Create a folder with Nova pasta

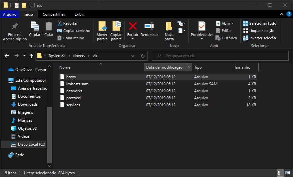point(169,31)
